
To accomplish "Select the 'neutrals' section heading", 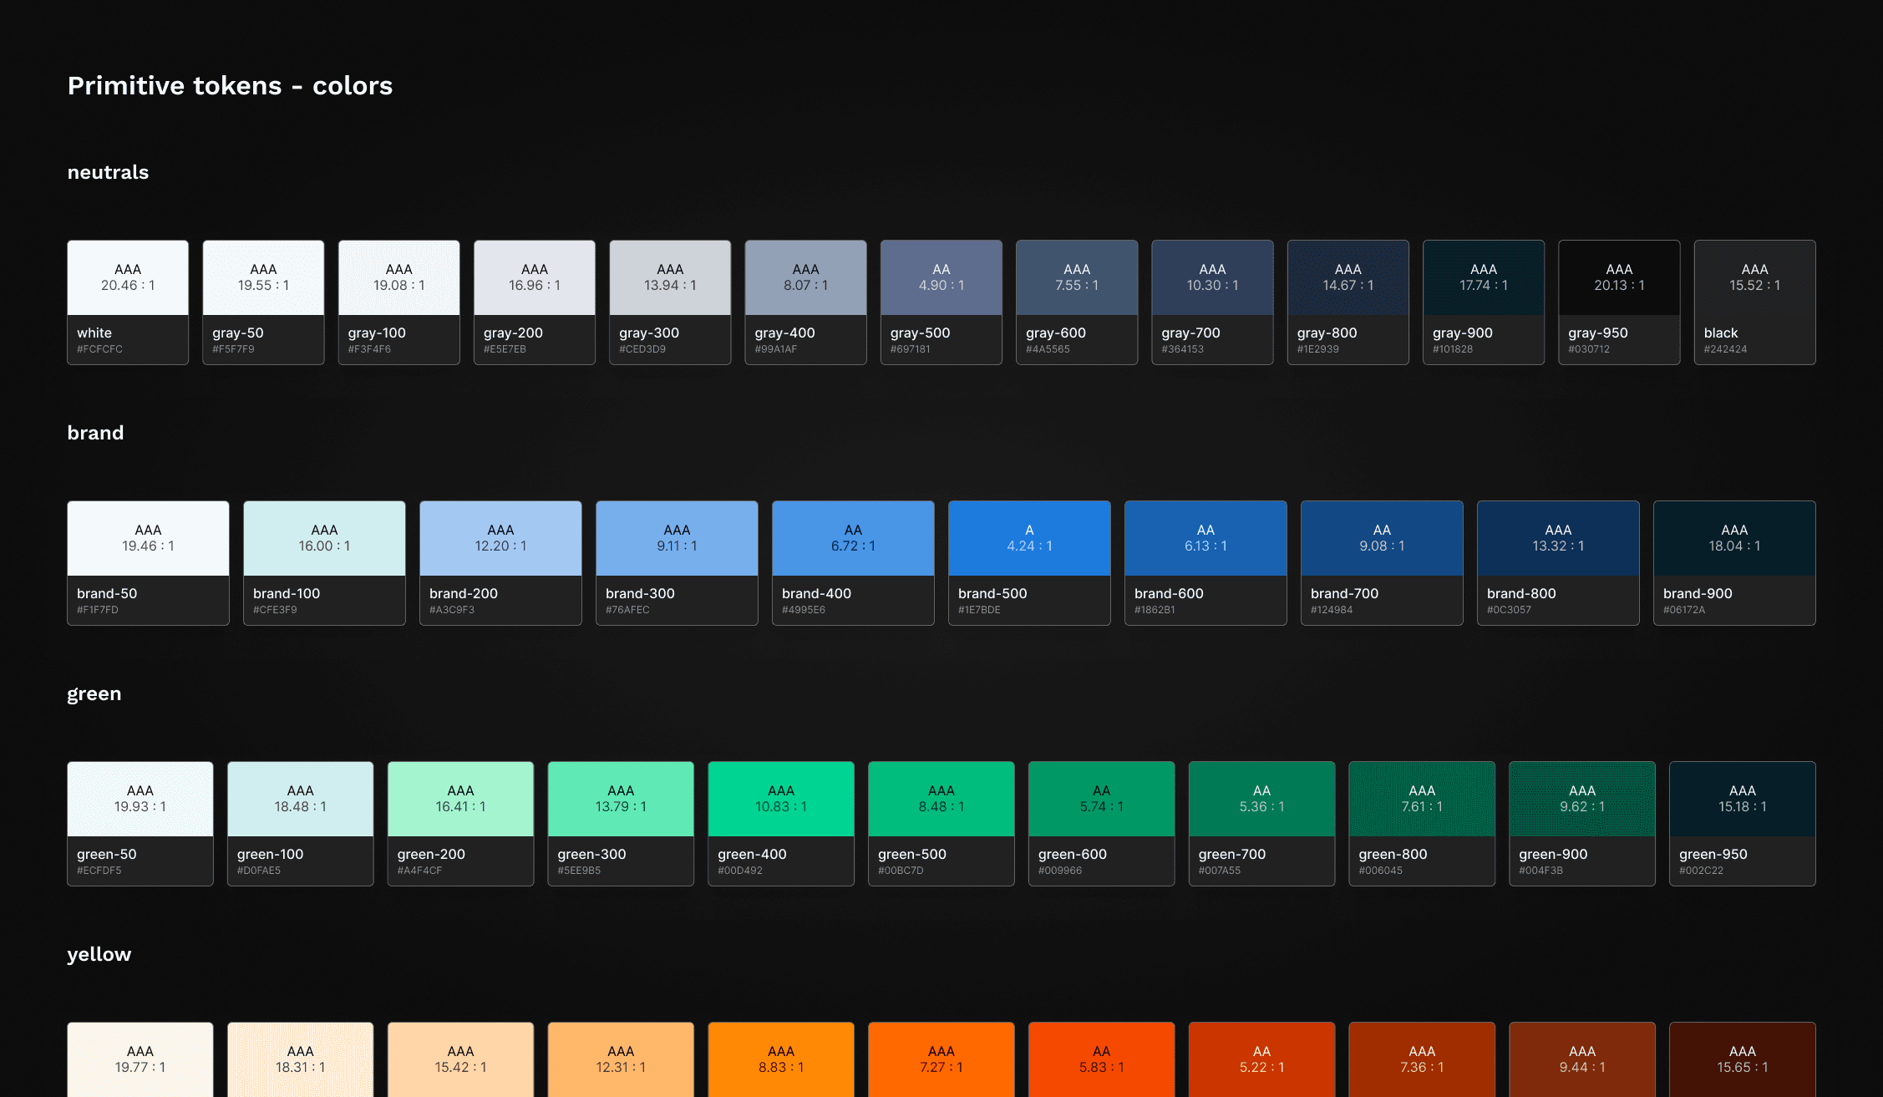I will pyautogui.click(x=108, y=173).
